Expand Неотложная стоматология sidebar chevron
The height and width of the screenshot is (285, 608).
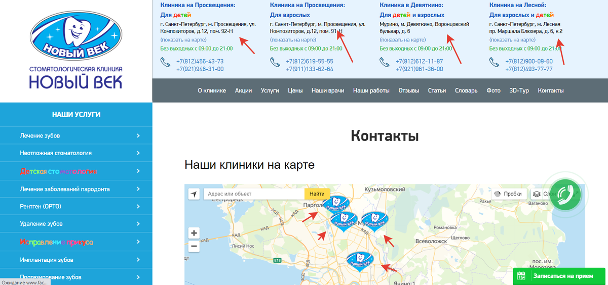tap(138, 153)
